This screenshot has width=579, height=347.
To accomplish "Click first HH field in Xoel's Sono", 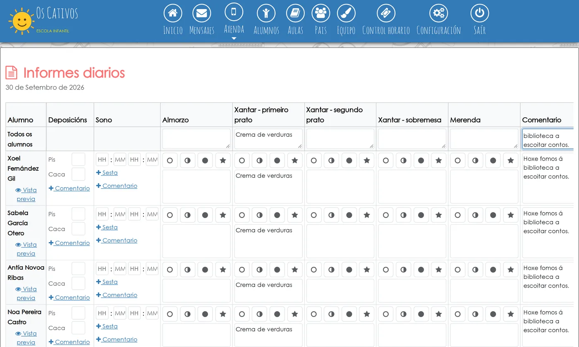I will click(x=102, y=159).
